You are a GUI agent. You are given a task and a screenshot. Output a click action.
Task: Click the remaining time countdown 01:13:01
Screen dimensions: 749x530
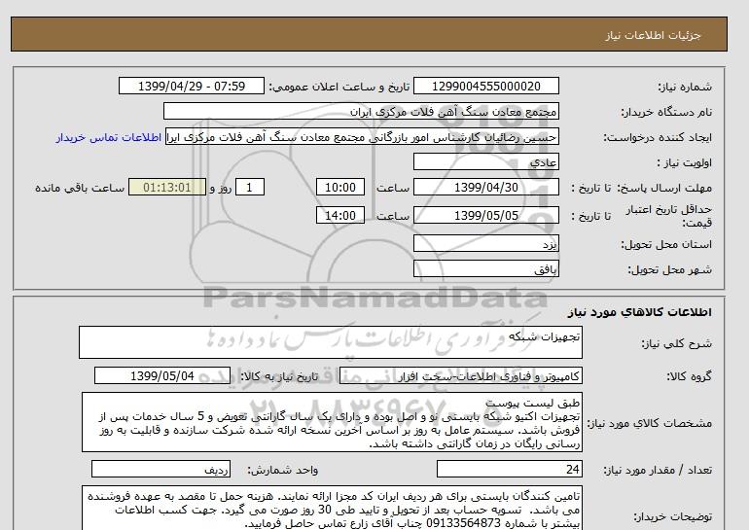[x=167, y=187]
